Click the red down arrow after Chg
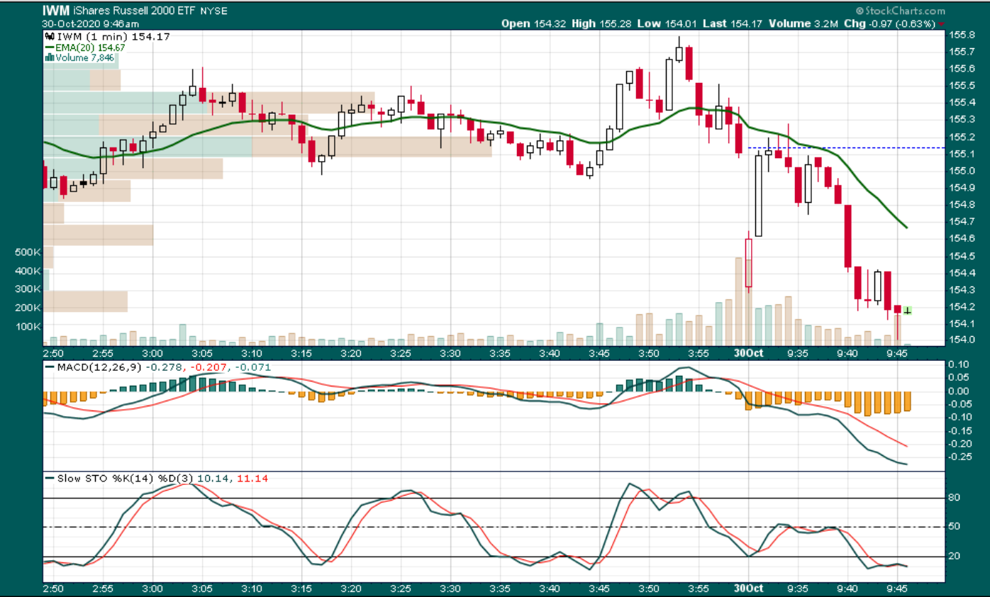990x597 pixels. tap(941, 24)
